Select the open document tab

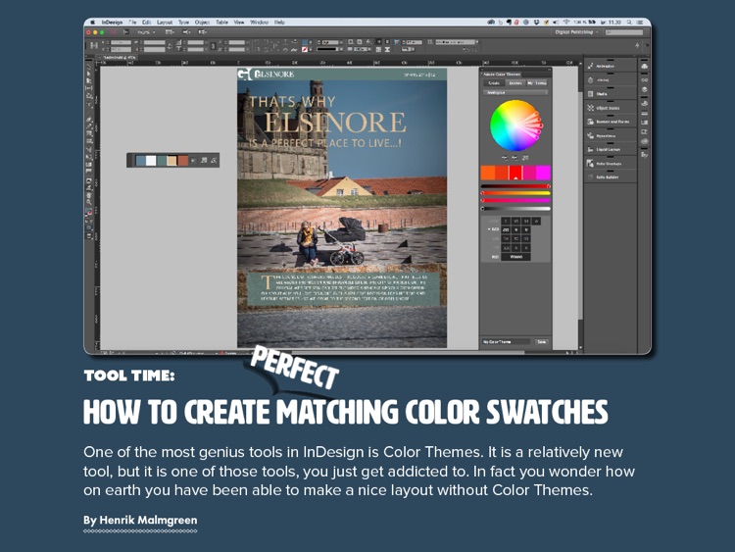pos(119,58)
